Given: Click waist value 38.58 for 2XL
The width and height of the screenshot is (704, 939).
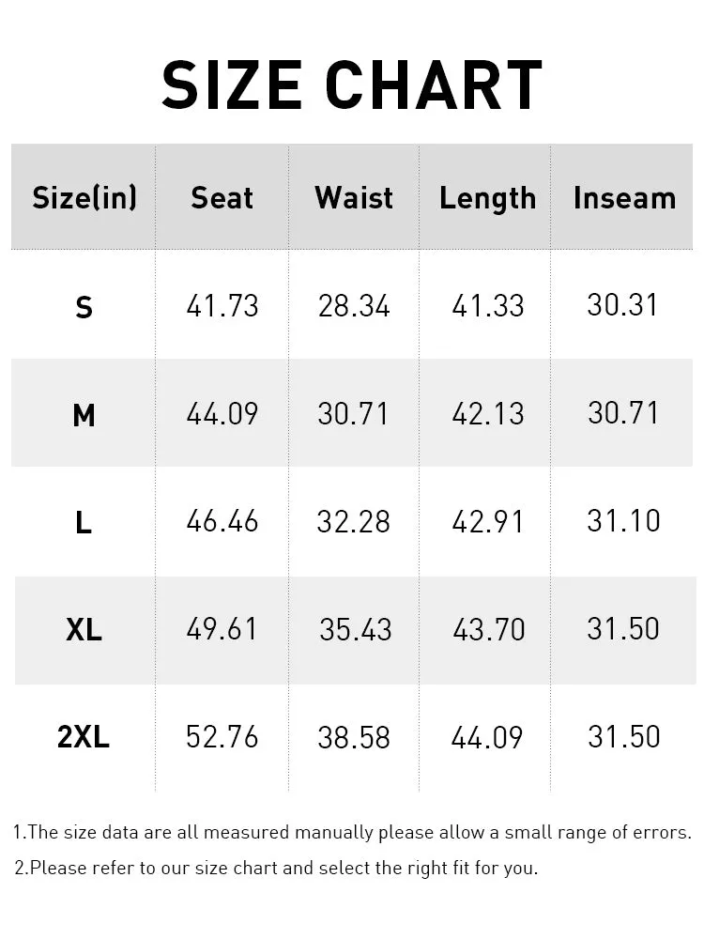Looking at the screenshot, I should click(x=354, y=737).
